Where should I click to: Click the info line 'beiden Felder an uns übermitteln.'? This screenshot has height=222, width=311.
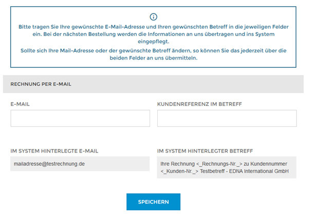[153, 58]
